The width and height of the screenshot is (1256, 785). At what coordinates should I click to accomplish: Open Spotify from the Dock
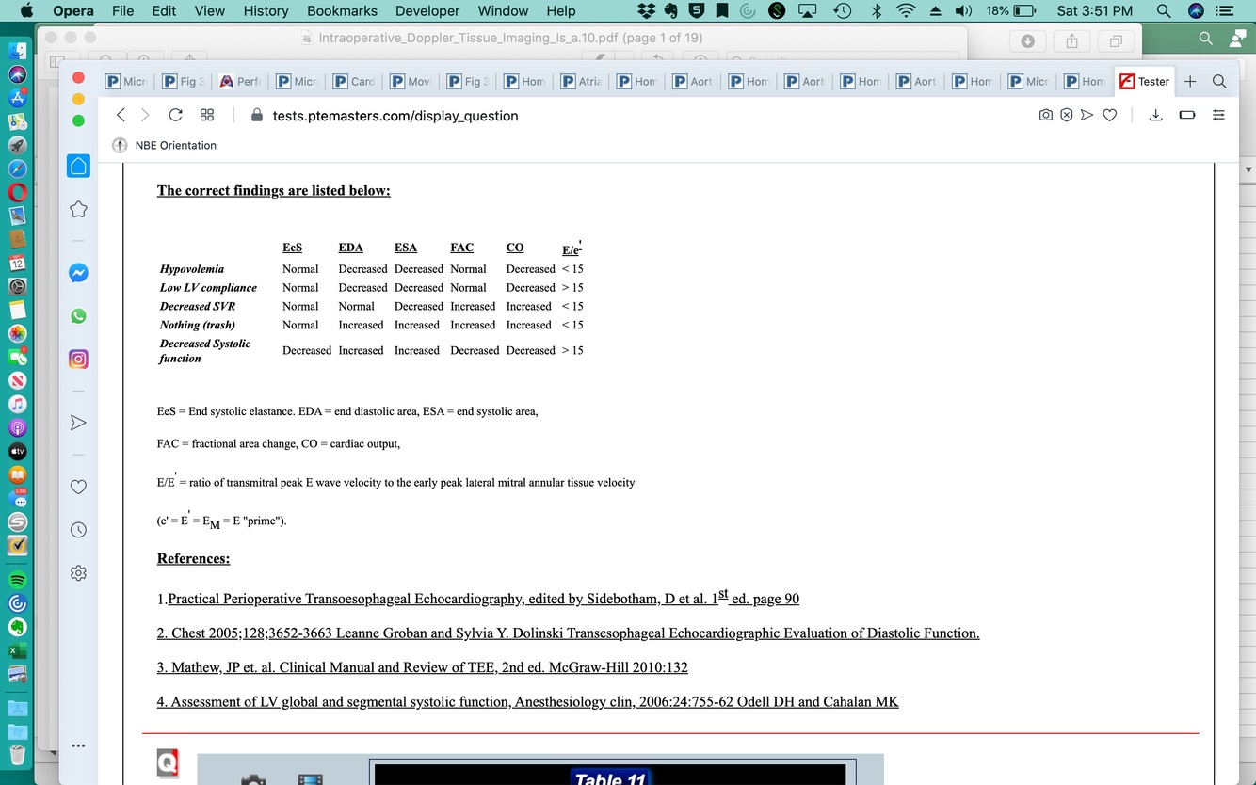[x=17, y=579]
